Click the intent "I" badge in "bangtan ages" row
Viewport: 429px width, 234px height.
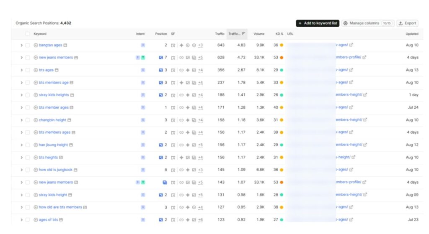coord(143,45)
